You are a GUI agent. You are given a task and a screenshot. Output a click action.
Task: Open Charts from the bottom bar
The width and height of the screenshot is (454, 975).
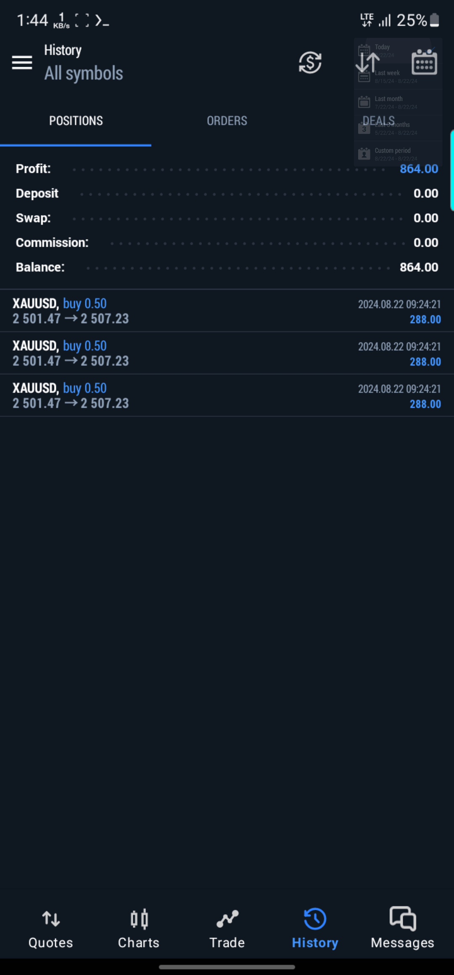click(x=139, y=928)
